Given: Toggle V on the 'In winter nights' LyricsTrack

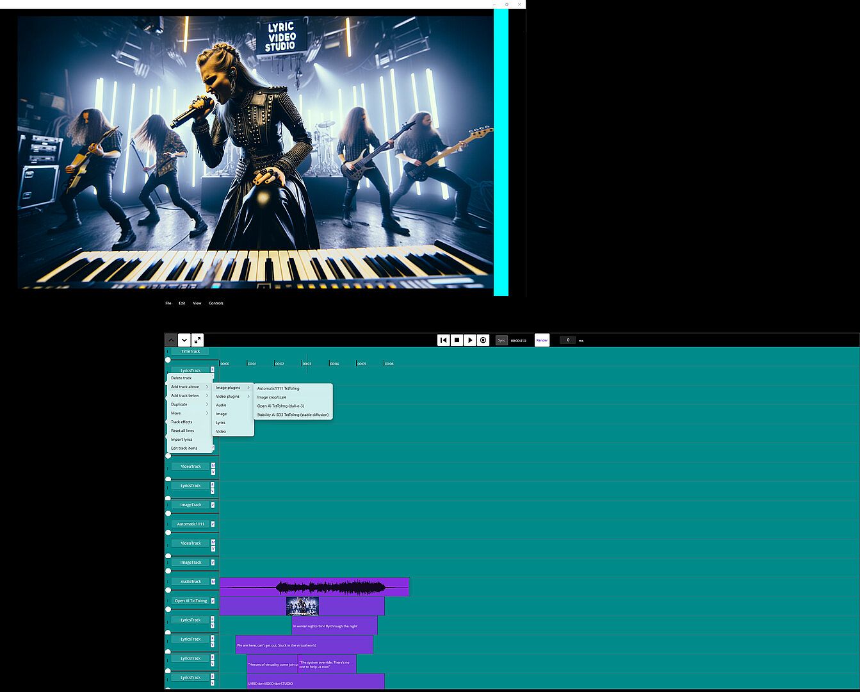Looking at the screenshot, I should pyautogui.click(x=213, y=625).
